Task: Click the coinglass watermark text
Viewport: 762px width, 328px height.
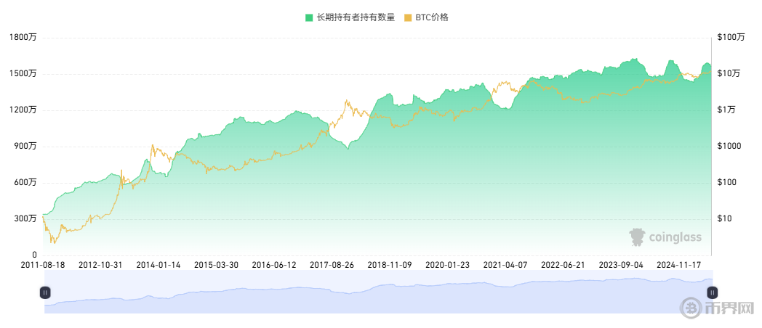Action: [676, 237]
